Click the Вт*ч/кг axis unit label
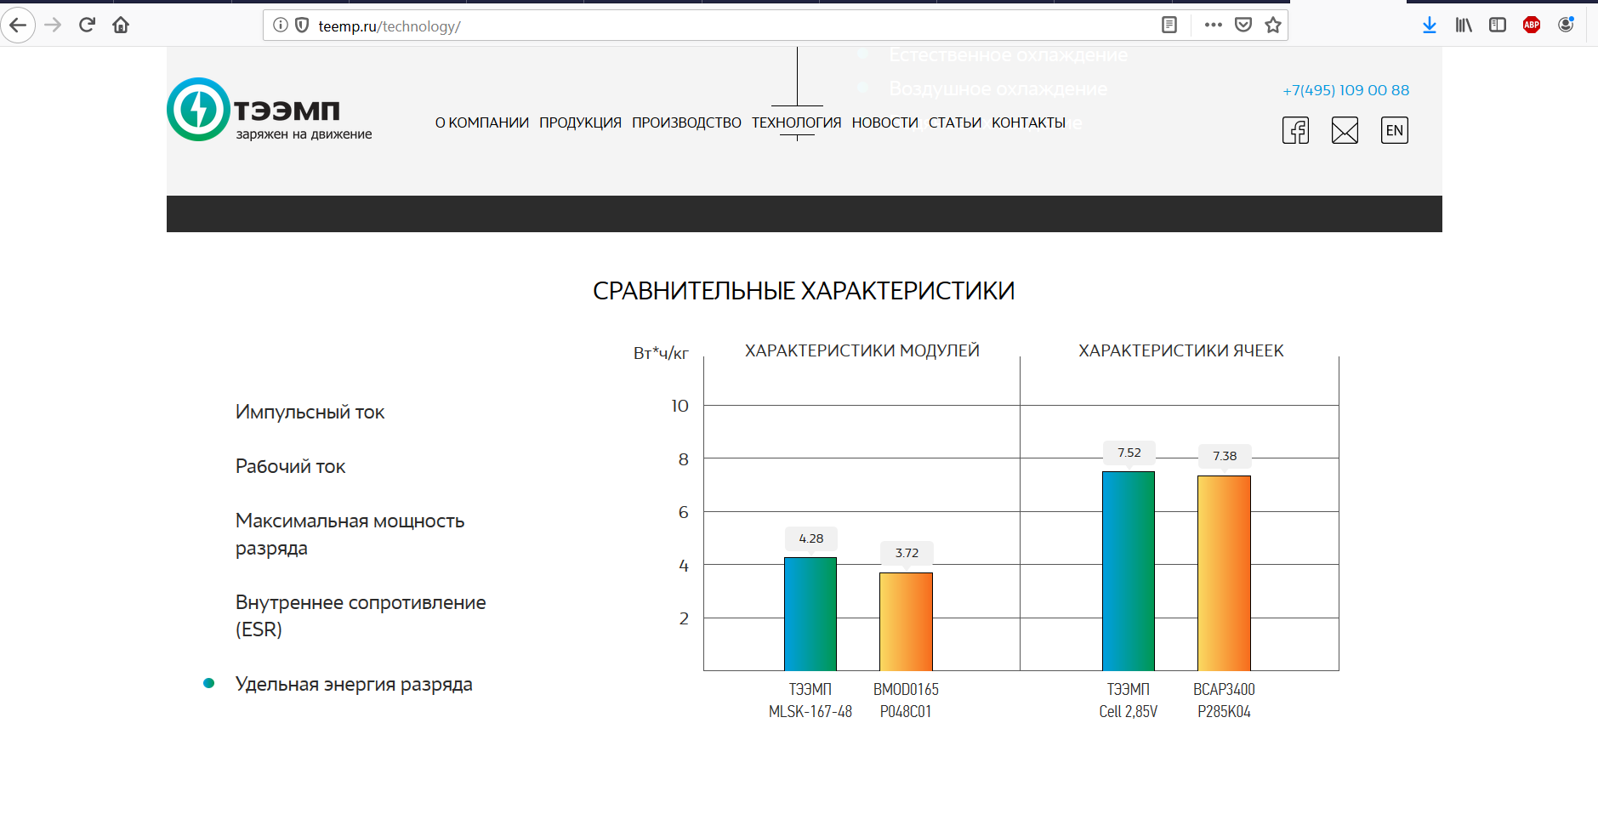Image resolution: width=1598 pixels, height=820 pixels. [661, 353]
